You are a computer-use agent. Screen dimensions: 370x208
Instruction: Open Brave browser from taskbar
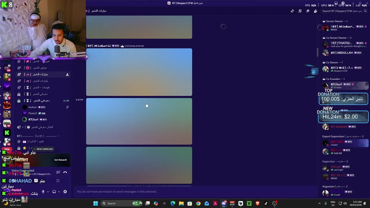click(258, 203)
